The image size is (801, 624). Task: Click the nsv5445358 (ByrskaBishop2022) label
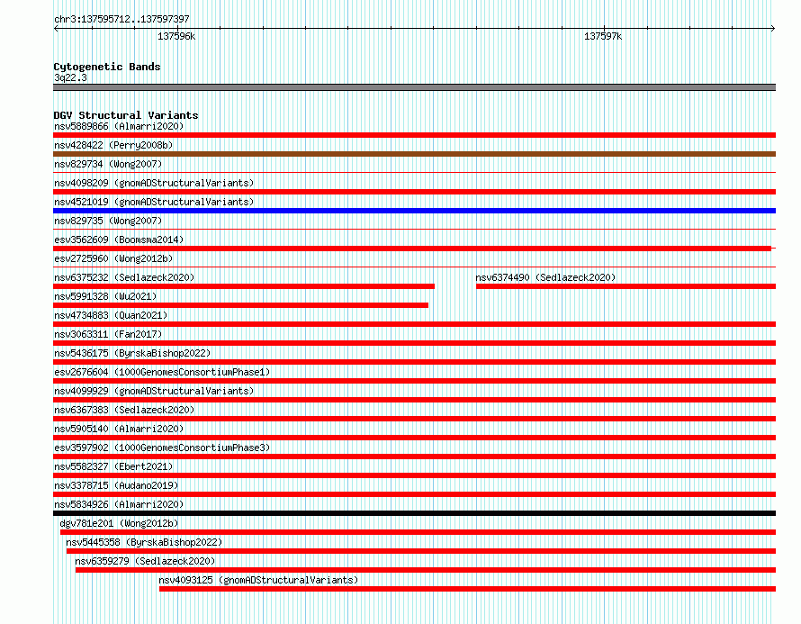click(144, 542)
